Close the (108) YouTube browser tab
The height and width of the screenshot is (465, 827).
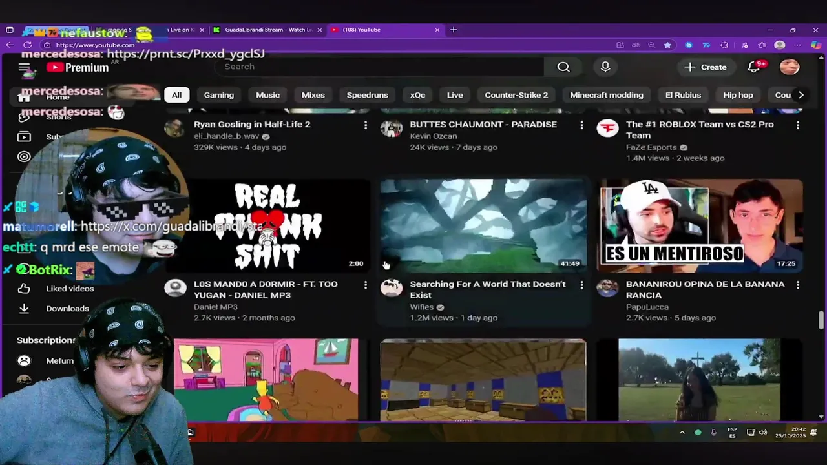tap(437, 30)
